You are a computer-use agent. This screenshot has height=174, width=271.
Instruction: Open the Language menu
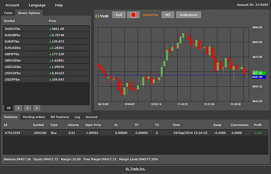pos(37,5)
